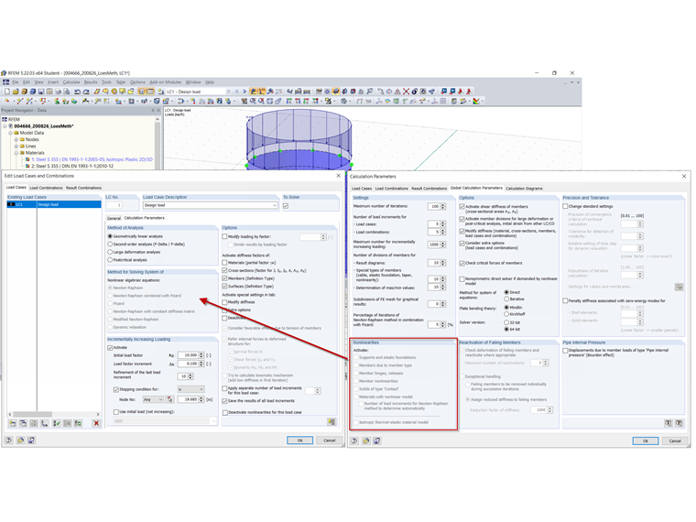Uncheck Activate incrementally increasing loading
This screenshot has width=696, height=522.
pyautogui.click(x=110, y=348)
